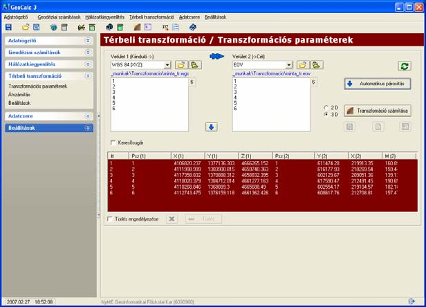The width and height of the screenshot is (426, 307).
Task: Open the Beállítások menu in menu bar
Action: coord(216,17)
